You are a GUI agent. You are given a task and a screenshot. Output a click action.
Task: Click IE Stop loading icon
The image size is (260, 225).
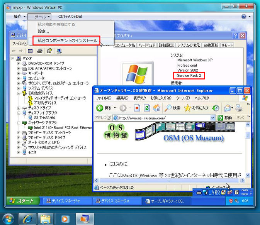pyautogui.click(x=137, y=108)
